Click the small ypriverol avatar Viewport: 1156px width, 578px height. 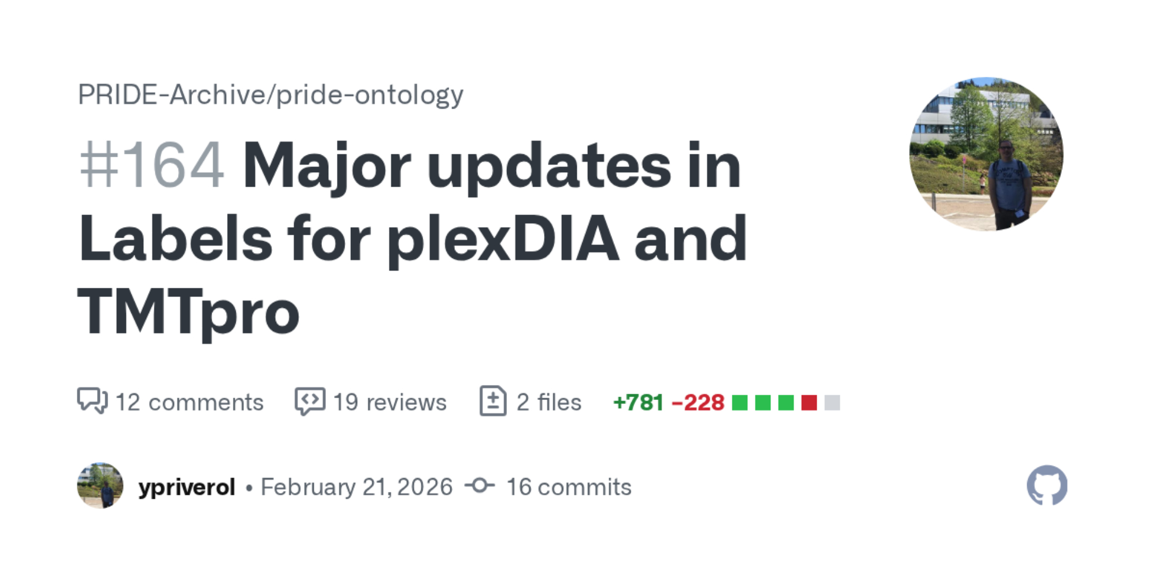point(100,486)
